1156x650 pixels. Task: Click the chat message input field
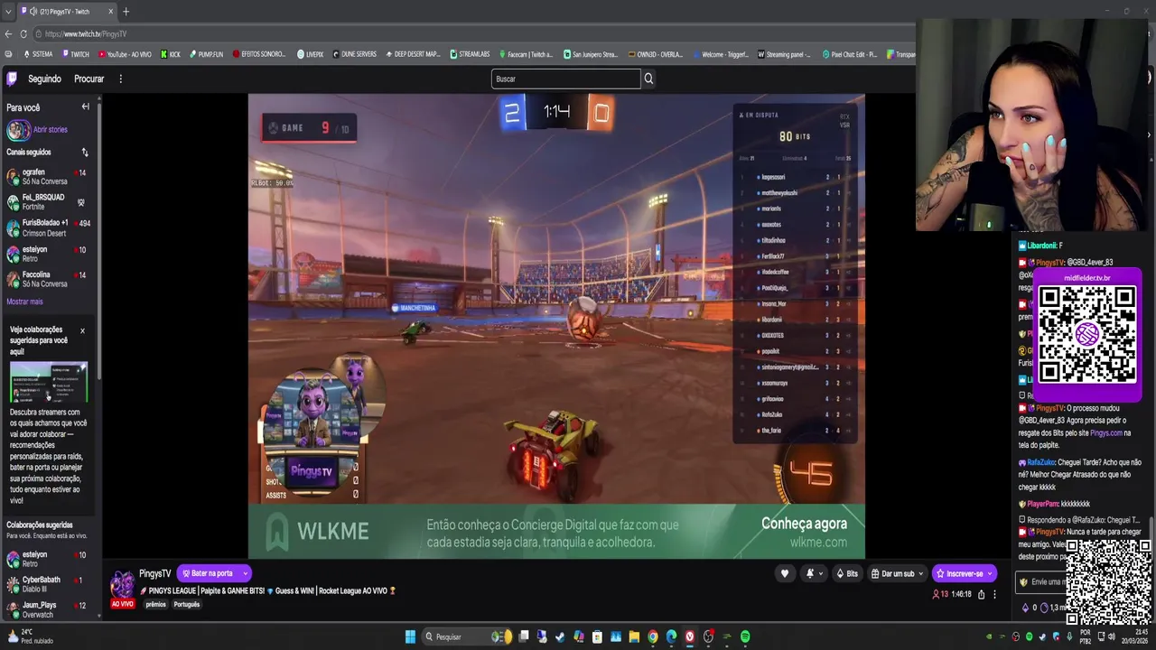tap(1039, 582)
